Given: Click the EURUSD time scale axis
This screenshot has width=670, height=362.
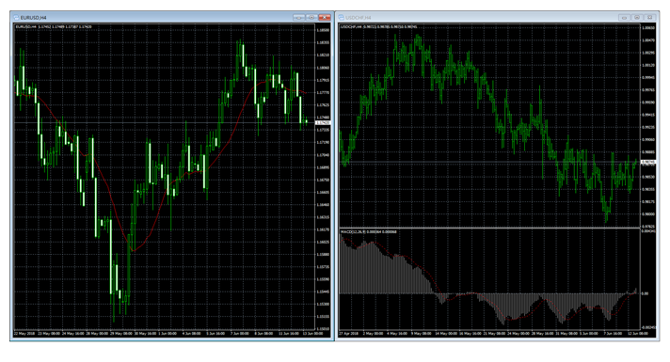Looking at the screenshot, I should 165,334.
